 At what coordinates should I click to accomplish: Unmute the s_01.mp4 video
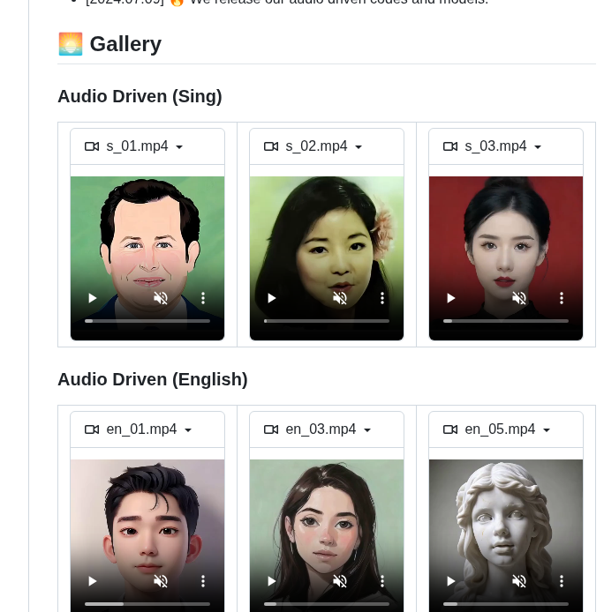(161, 298)
